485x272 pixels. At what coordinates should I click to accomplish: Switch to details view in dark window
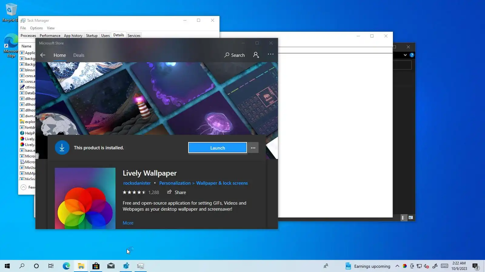pos(403,218)
